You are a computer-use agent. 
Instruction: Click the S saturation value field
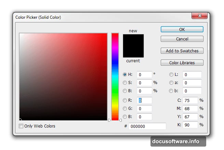(x=144, y=83)
